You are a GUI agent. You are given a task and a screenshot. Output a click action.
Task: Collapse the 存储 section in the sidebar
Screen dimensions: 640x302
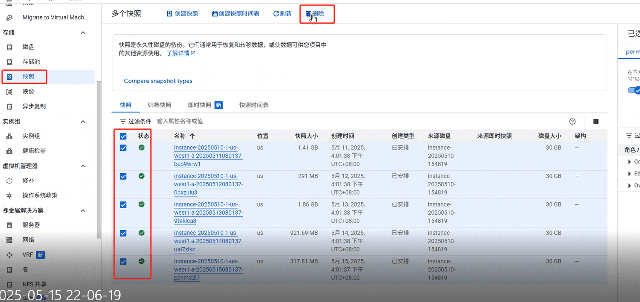[x=83, y=33]
